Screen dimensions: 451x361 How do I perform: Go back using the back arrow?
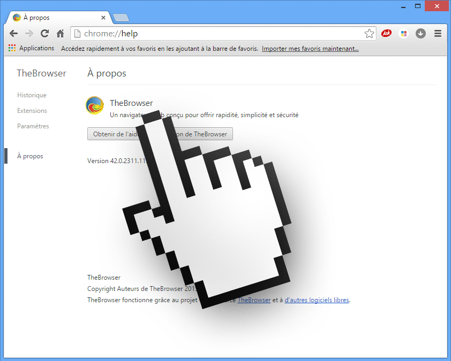pyautogui.click(x=13, y=34)
